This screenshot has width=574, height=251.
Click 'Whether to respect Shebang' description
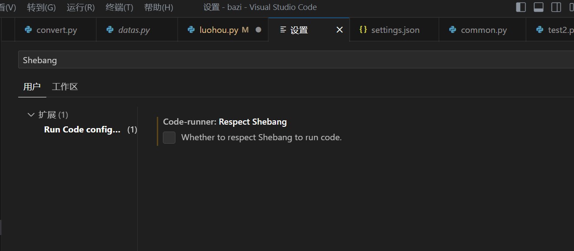point(261,138)
